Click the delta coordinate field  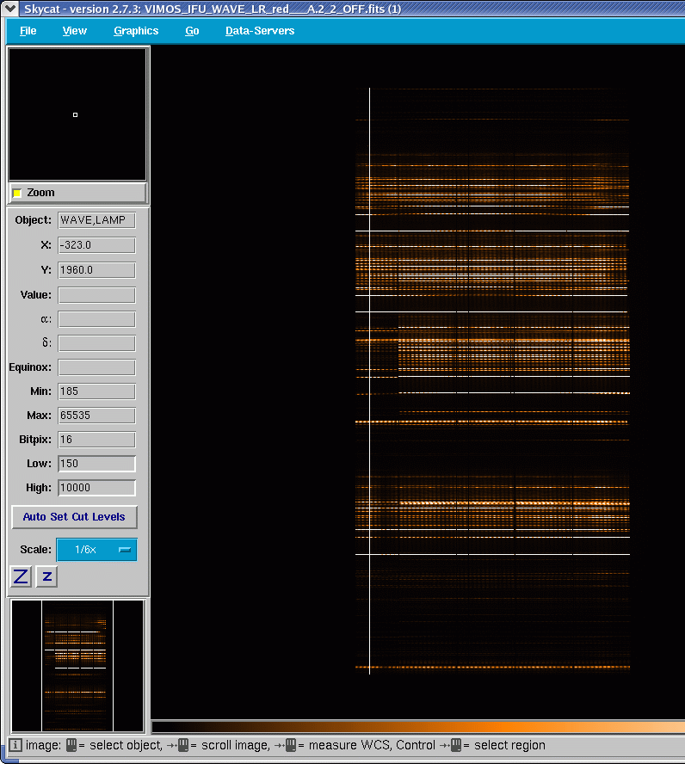pyautogui.click(x=96, y=343)
